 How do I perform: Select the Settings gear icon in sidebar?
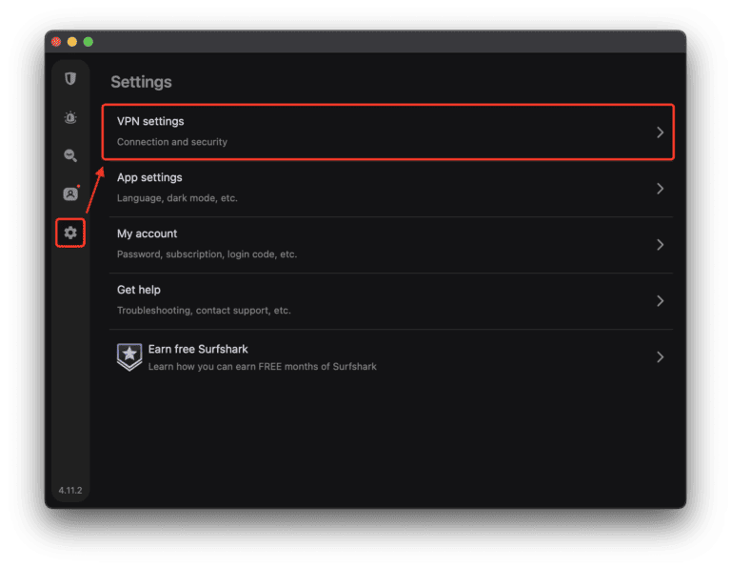(70, 233)
